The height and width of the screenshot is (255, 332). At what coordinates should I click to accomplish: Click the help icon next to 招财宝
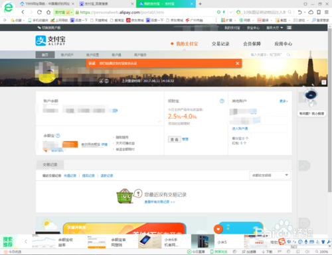pyautogui.click(x=222, y=101)
